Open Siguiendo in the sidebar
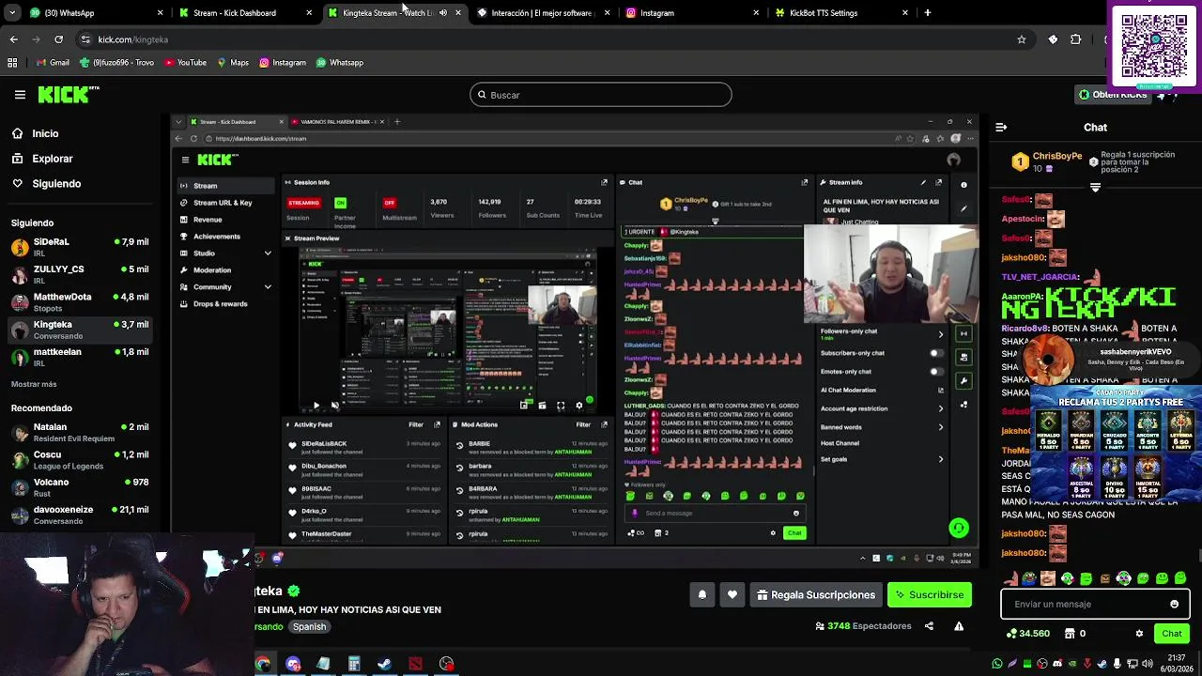 [x=56, y=184]
